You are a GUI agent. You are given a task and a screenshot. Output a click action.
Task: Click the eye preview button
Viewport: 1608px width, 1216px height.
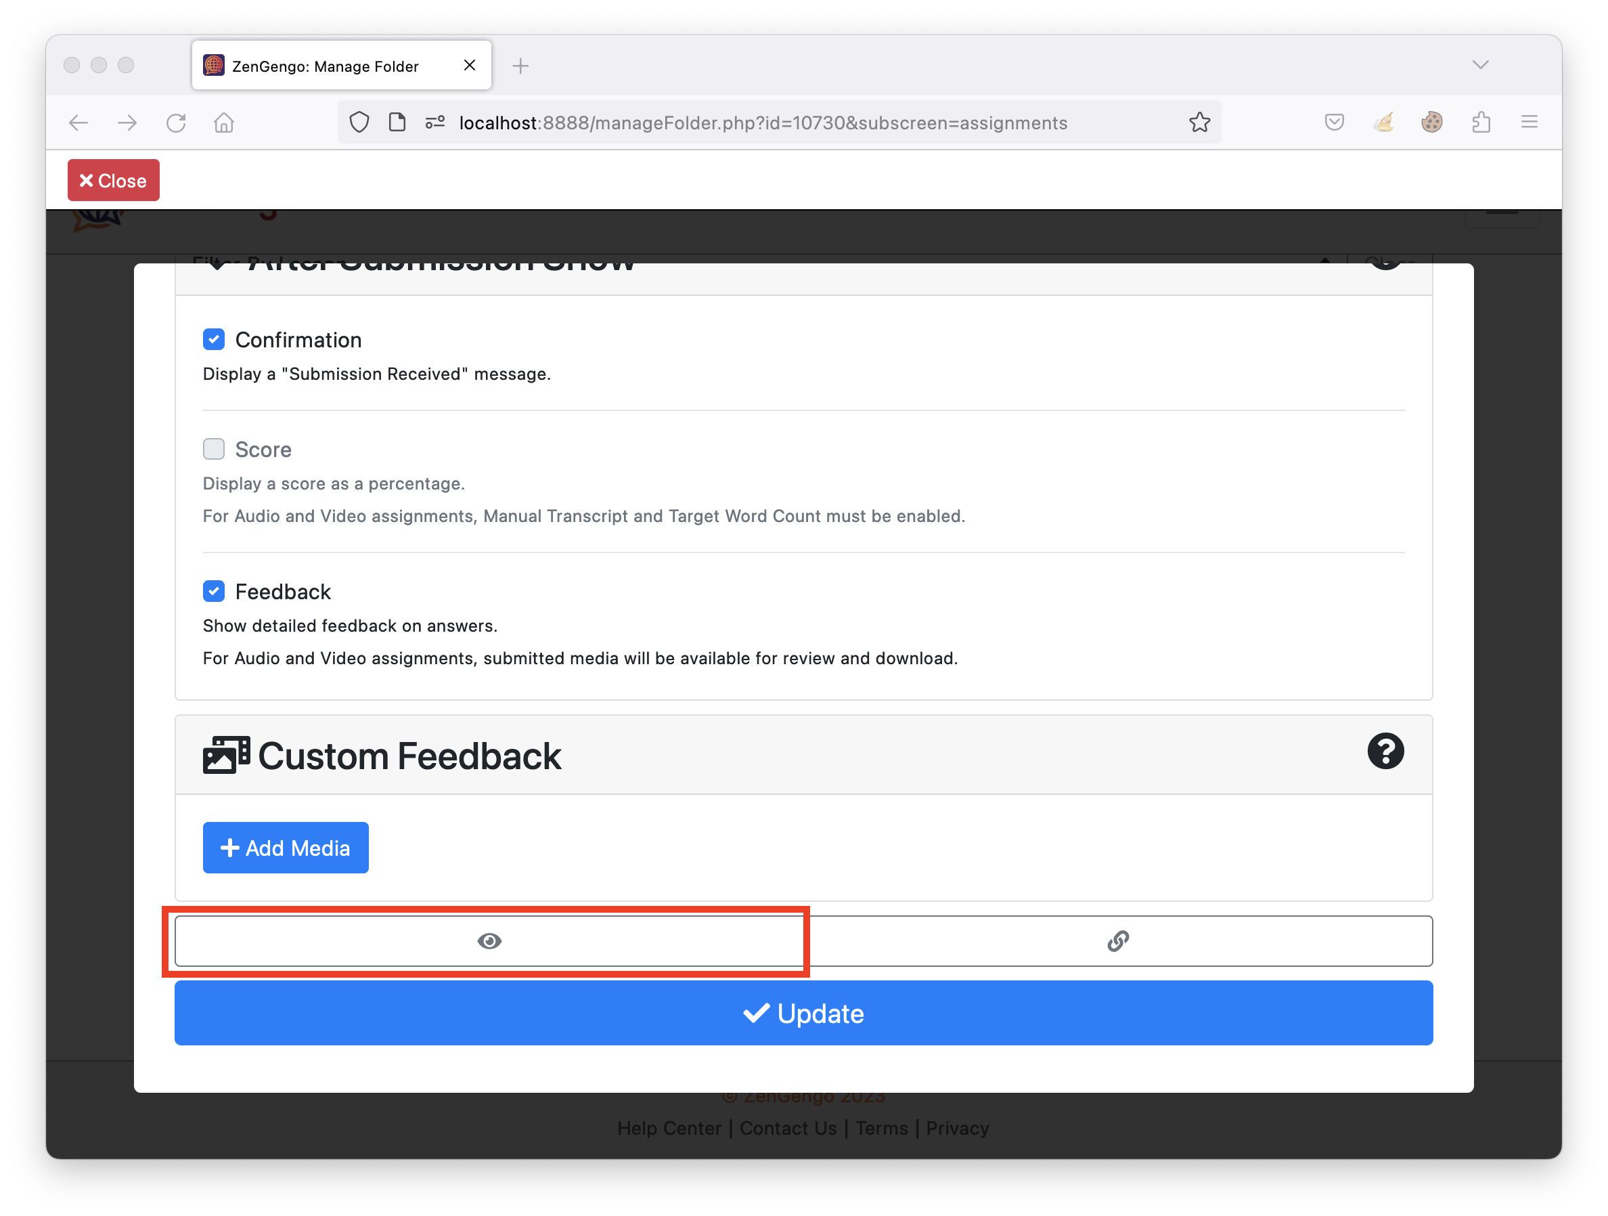[x=489, y=940]
